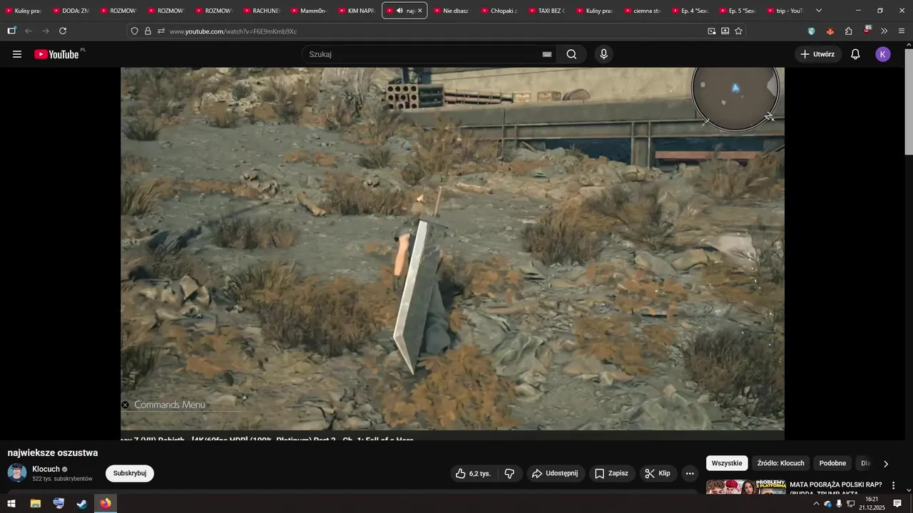Subscribe to Klocuch with Subskrybuj button
The image size is (913, 513).
click(130, 473)
